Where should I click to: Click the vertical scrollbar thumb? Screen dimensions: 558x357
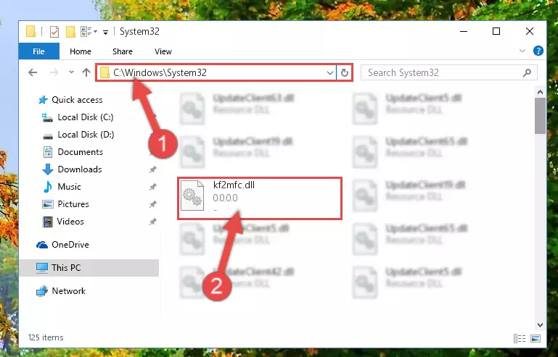click(x=540, y=116)
